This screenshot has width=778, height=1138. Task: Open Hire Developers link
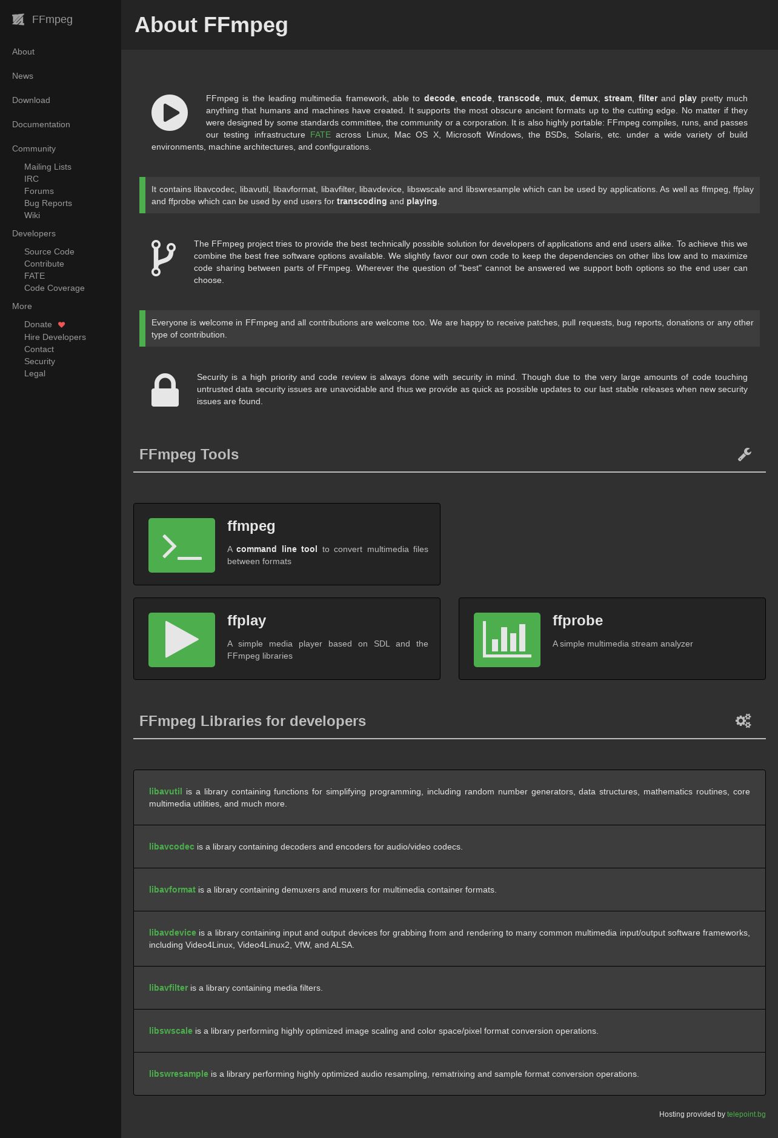coord(55,337)
